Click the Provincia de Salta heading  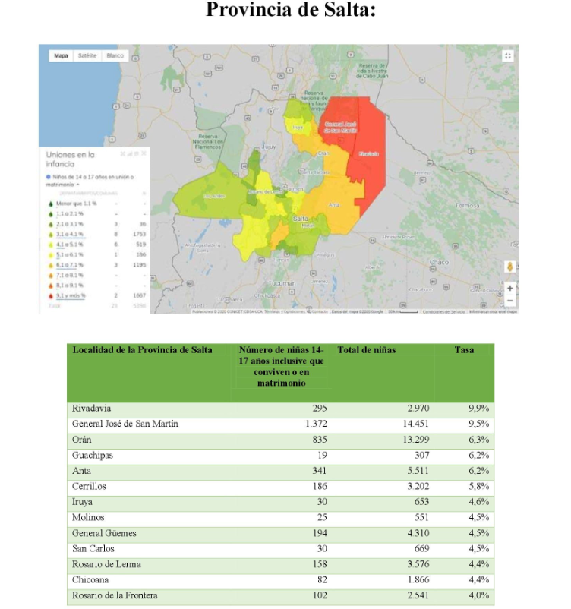(291, 9)
